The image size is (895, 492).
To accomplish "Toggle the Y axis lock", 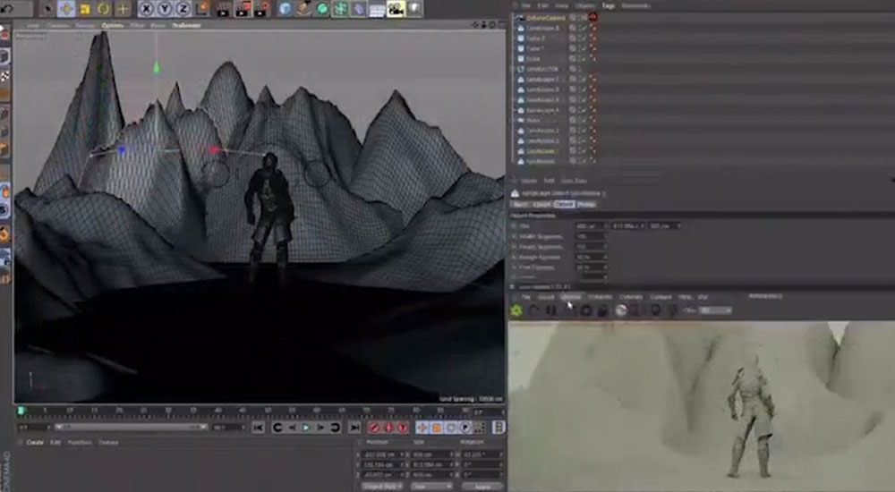I will coord(165,9).
